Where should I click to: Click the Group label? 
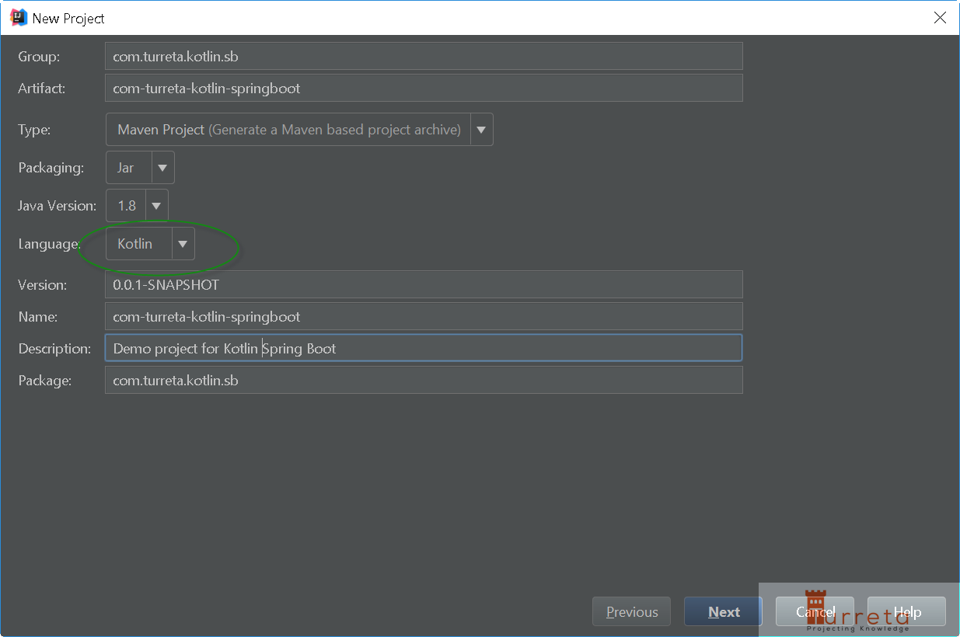coord(39,57)
